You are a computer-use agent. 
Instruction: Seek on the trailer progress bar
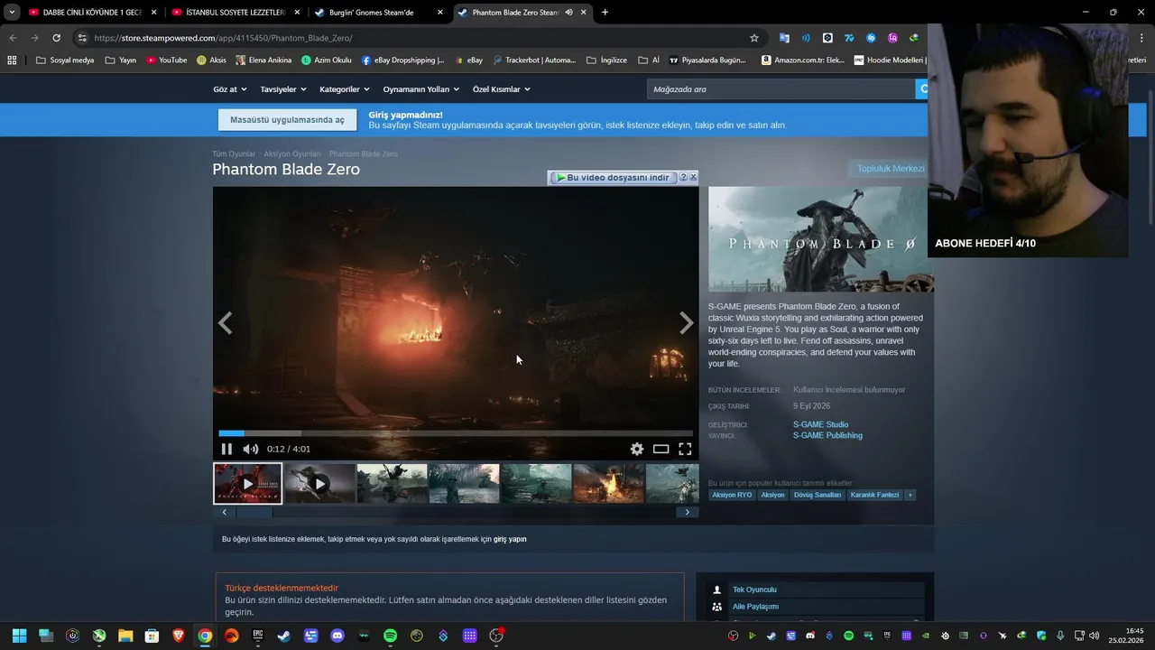click(456, 433)
